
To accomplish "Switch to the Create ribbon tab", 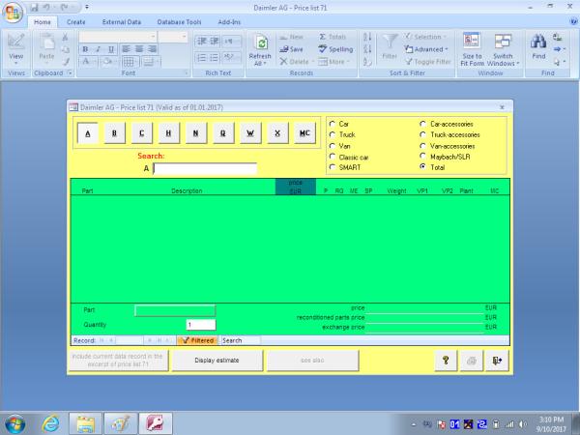I will 75,22.
